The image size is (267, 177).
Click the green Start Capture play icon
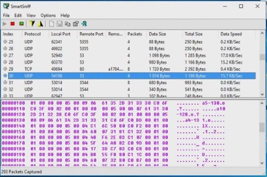pos(4,24)
